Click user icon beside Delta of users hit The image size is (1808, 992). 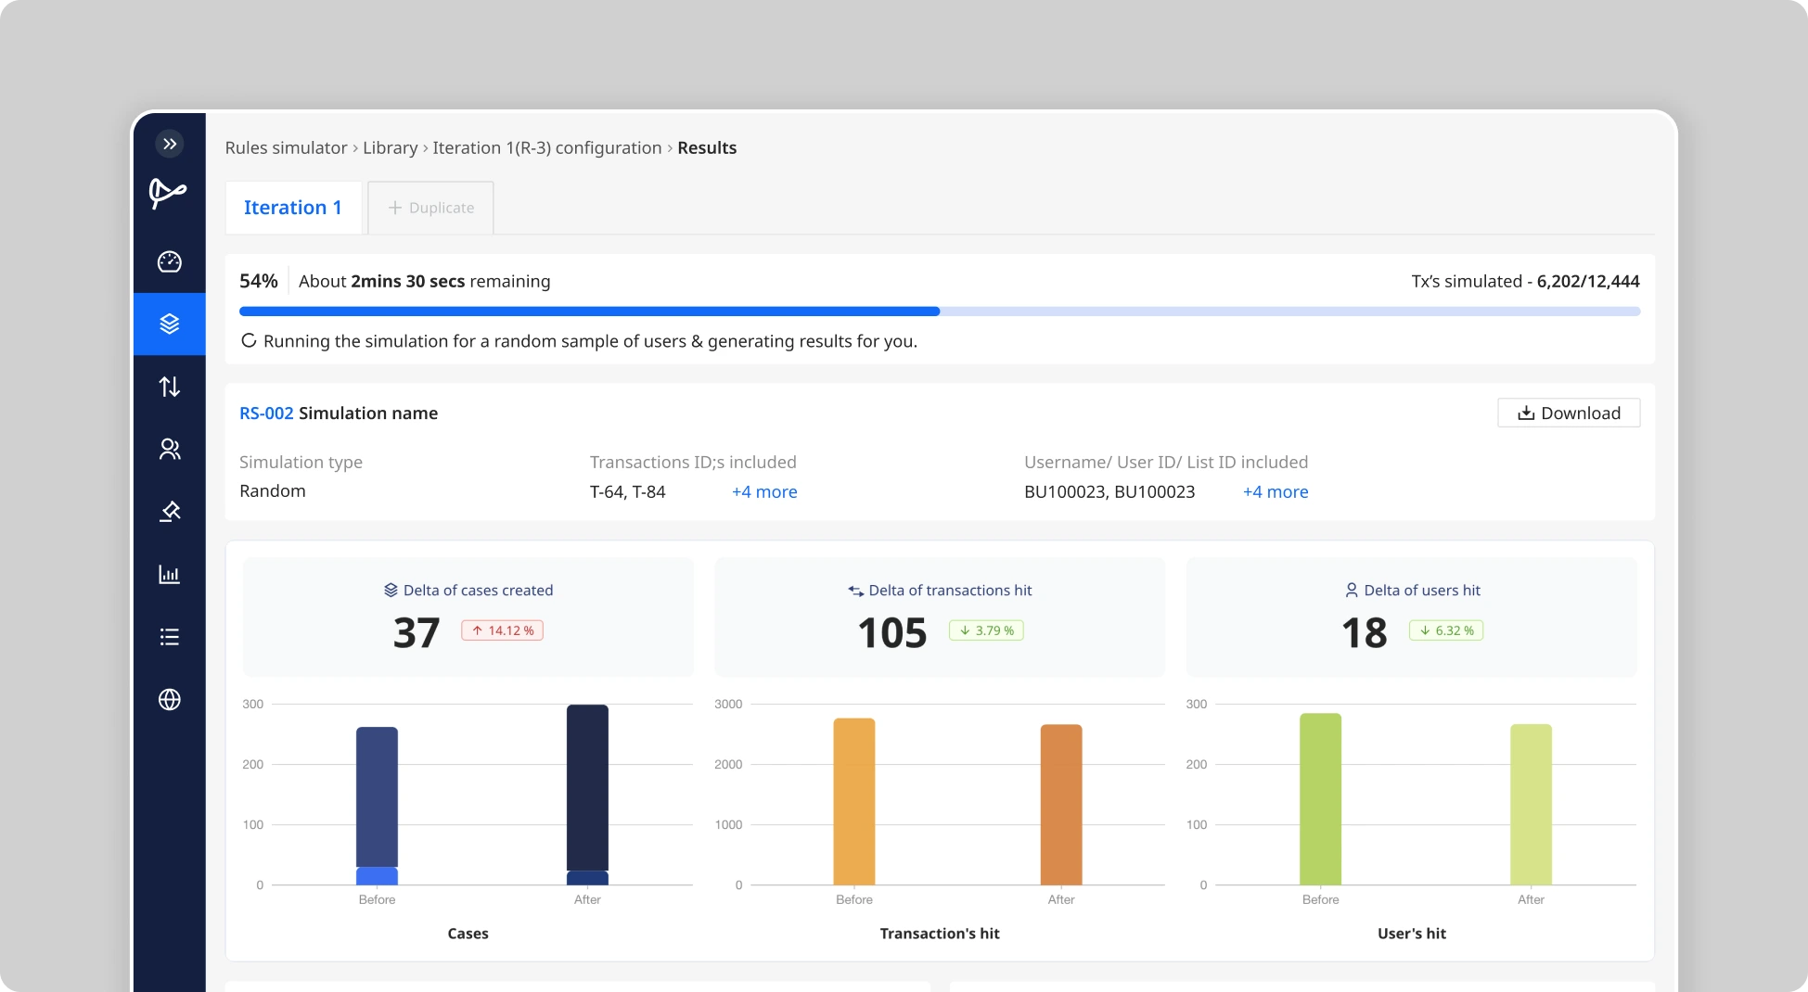coord(1352,591)
